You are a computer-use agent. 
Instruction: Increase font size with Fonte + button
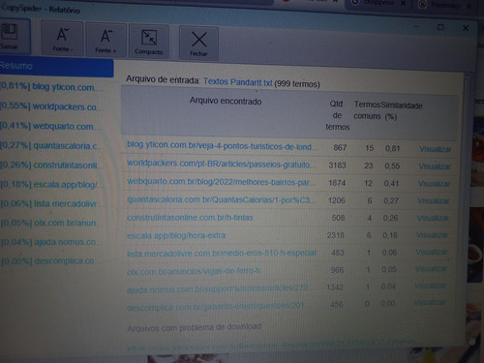pyautogui.click(x=106, y=40)
